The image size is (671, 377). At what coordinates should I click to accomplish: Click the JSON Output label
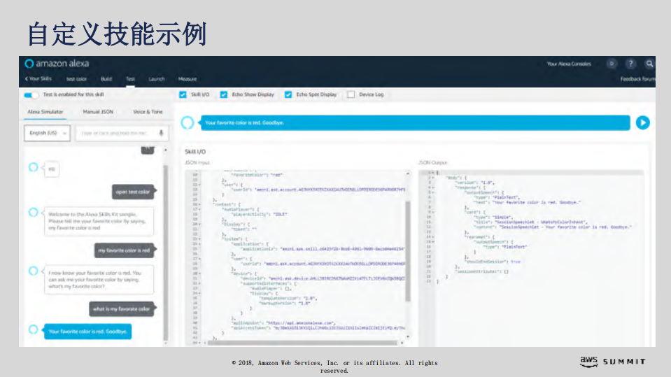pyautogui.click(x=432, y=163)
